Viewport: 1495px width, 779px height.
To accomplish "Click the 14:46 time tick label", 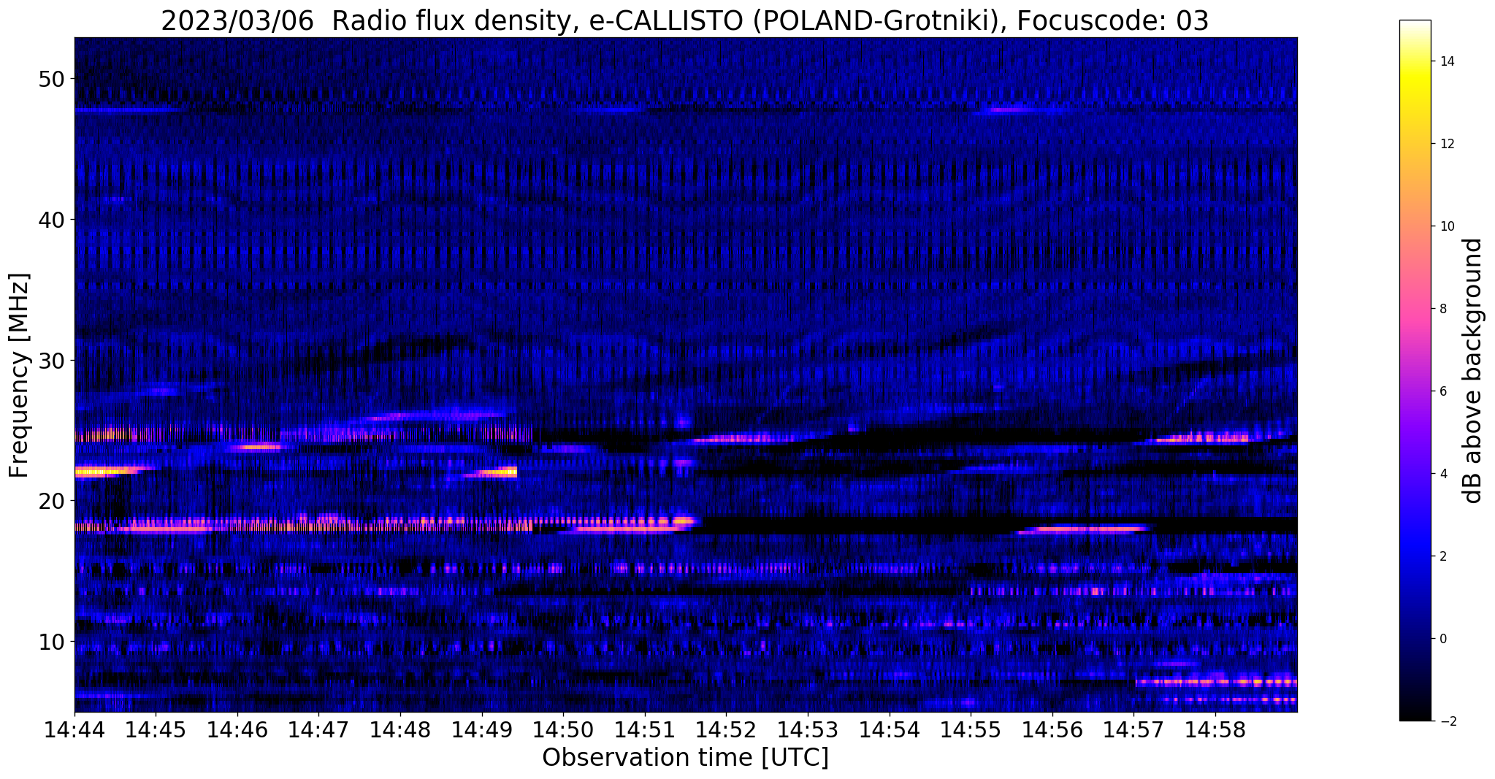I will tap(237, 729).
